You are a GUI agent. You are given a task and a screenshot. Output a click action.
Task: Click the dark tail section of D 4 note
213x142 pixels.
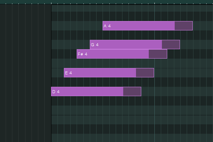point(132,91)
